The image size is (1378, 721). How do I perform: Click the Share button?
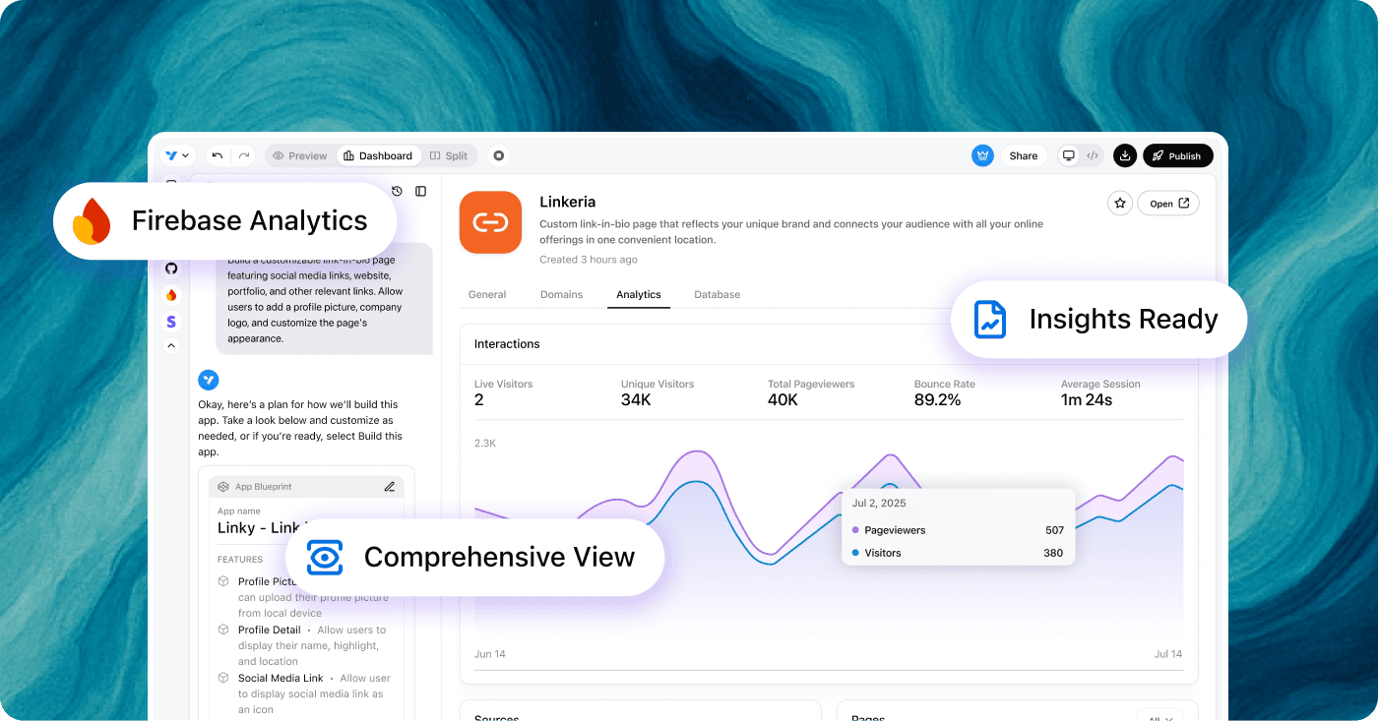1024,155
